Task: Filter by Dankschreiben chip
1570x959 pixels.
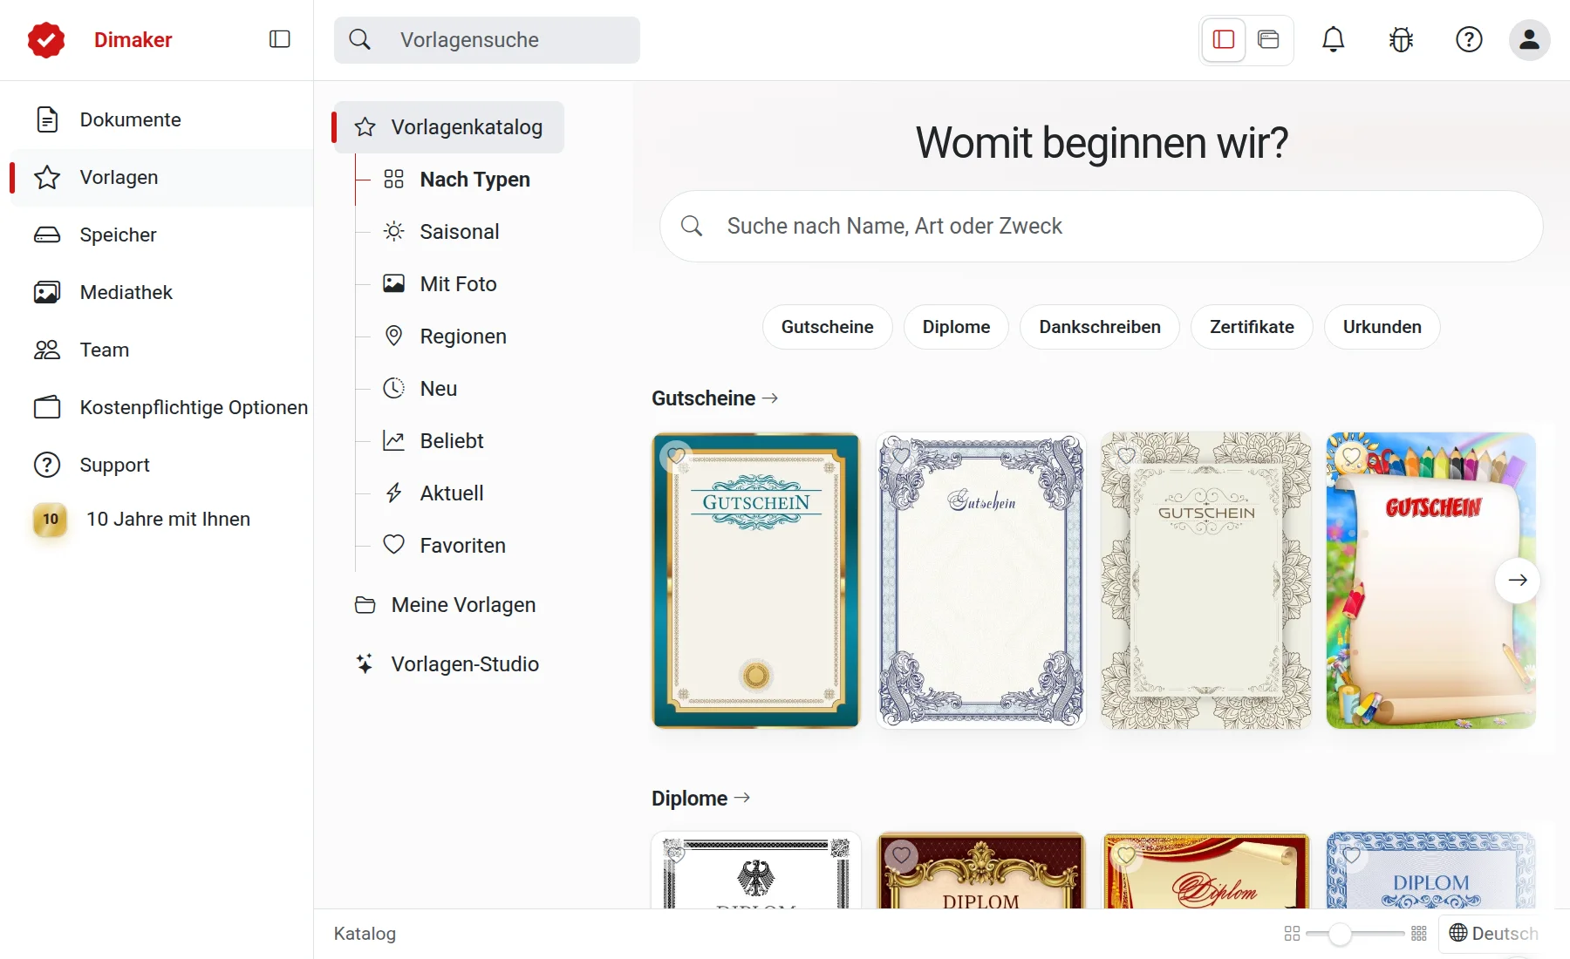Action: 1099,327
